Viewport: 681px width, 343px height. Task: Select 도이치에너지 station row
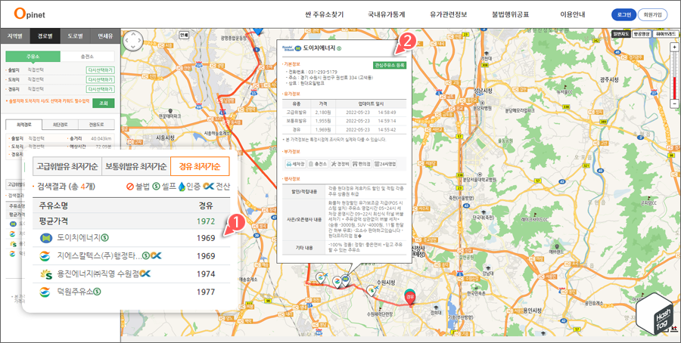(x=131, y=238)
